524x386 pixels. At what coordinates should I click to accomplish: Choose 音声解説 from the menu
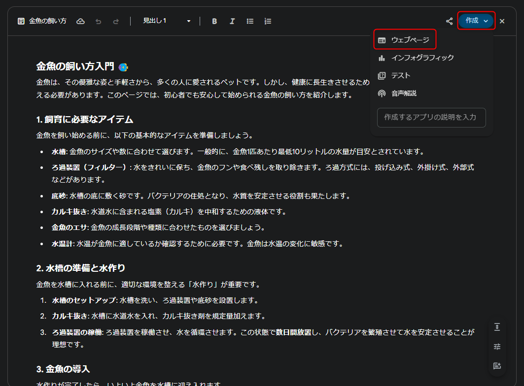404,93
